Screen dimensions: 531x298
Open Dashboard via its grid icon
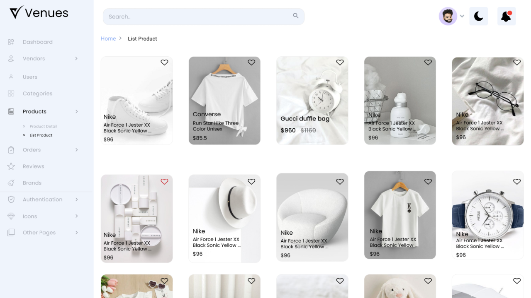(11, 42)
